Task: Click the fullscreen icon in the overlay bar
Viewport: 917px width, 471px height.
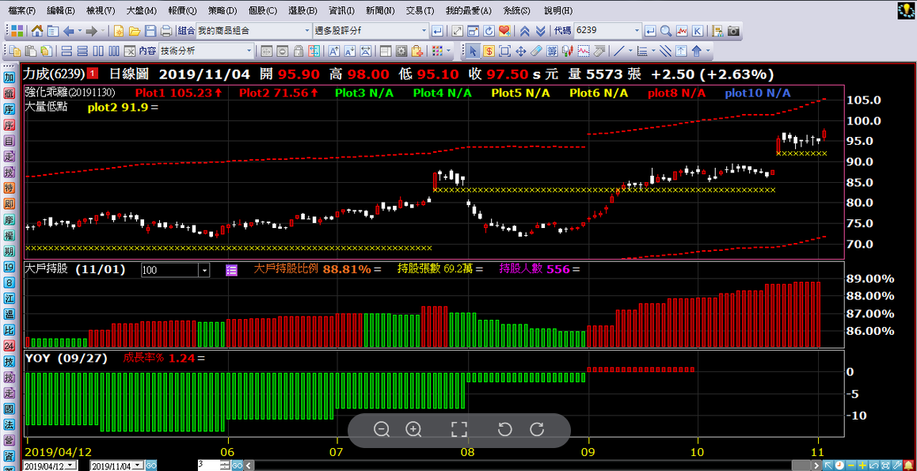Action: (459, 430)
